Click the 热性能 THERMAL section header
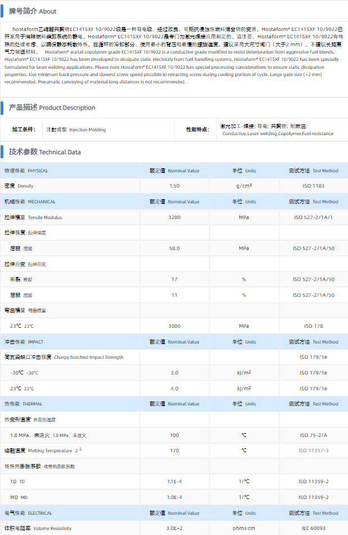The height and width of the screenshot is (535, 348). click(24, 404)
